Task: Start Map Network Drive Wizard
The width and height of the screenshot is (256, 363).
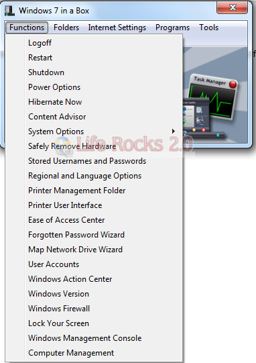Action: (94, 250)
